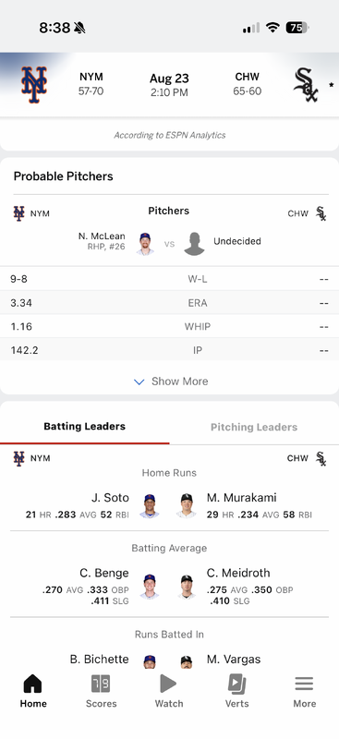The image size is (339, 739).
Task: Tap the Mets logo in Batting Leaders section
Action: pyautogui.click(x=18, y=458)
